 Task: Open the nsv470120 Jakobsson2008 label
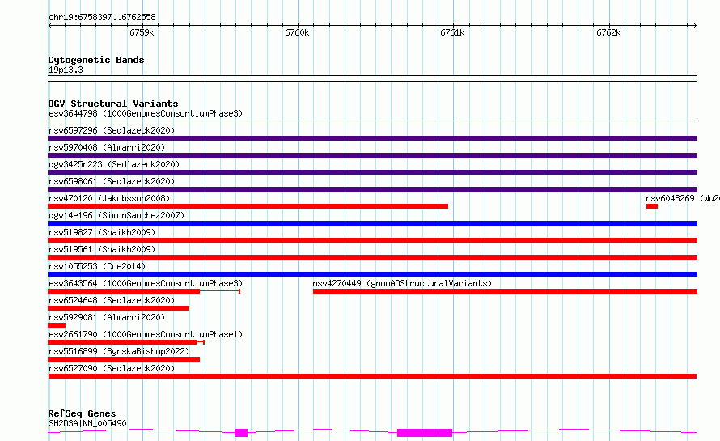tap(109, 198)
